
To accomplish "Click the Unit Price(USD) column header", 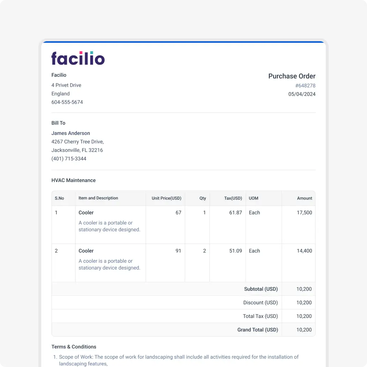I will click(166, 198).
